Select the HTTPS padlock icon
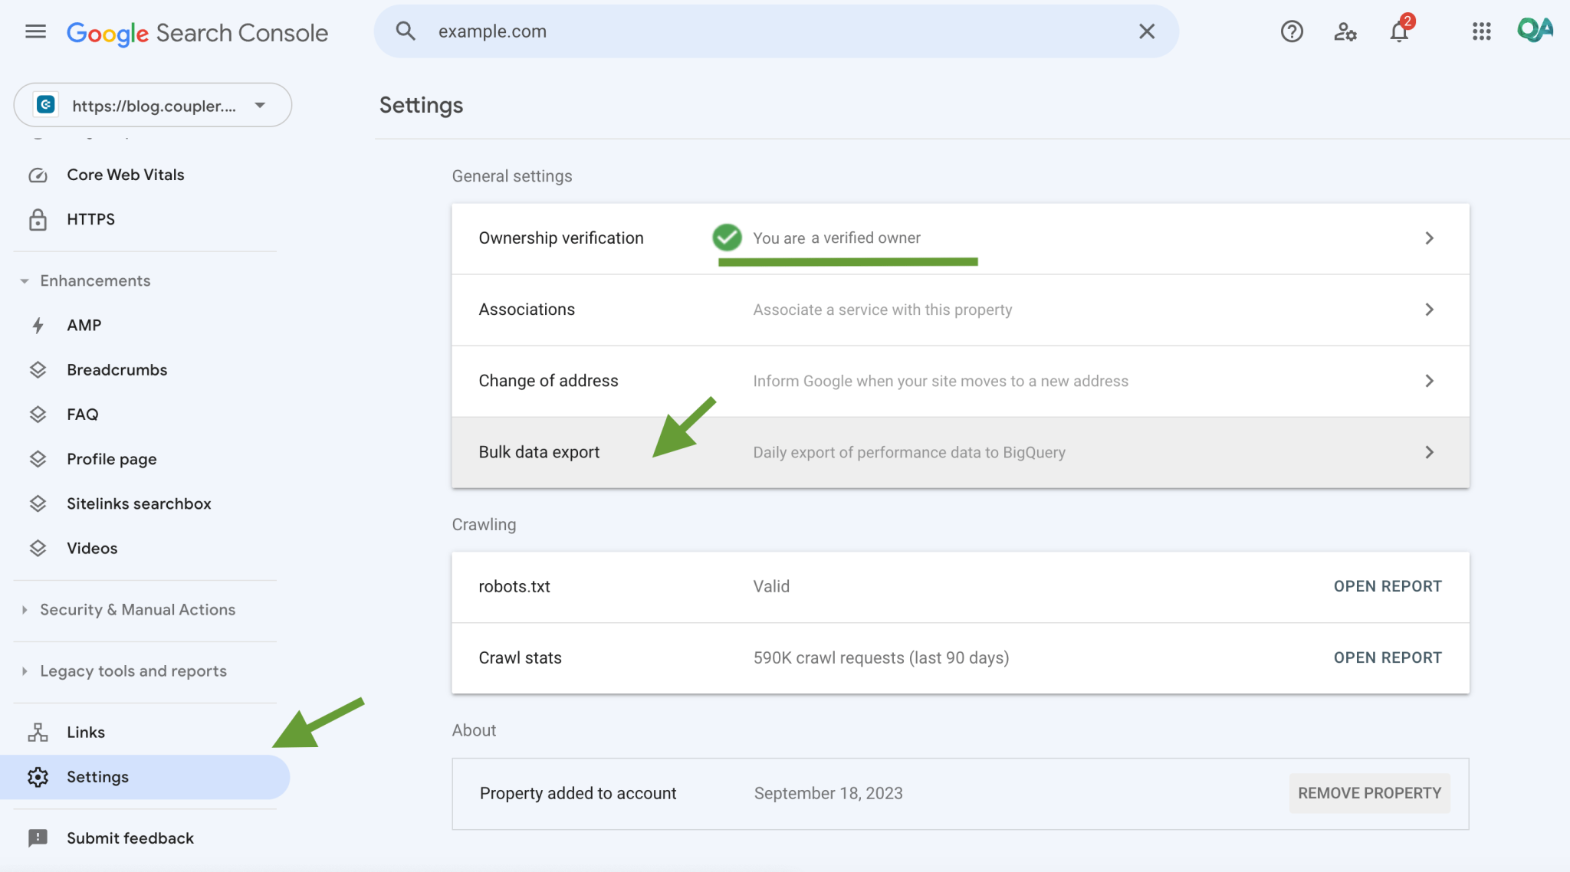 [38, 219]
